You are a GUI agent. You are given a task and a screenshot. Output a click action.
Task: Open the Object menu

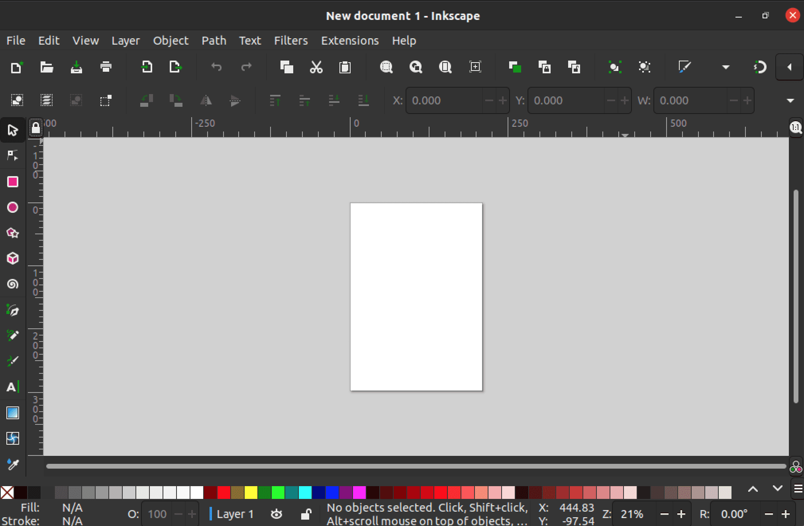[x=171, y=41]
